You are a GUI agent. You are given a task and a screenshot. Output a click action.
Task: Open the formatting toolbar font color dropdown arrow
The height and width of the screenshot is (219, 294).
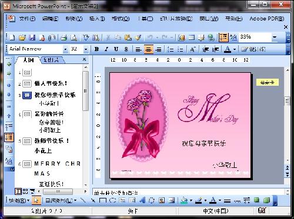[235, 49]
